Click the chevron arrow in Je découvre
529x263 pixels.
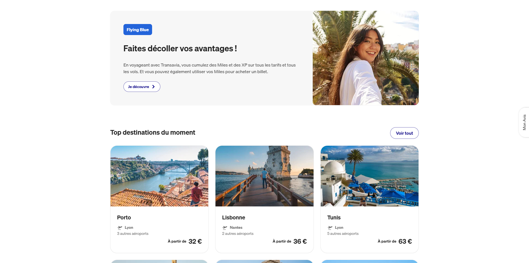coord(153,87)
